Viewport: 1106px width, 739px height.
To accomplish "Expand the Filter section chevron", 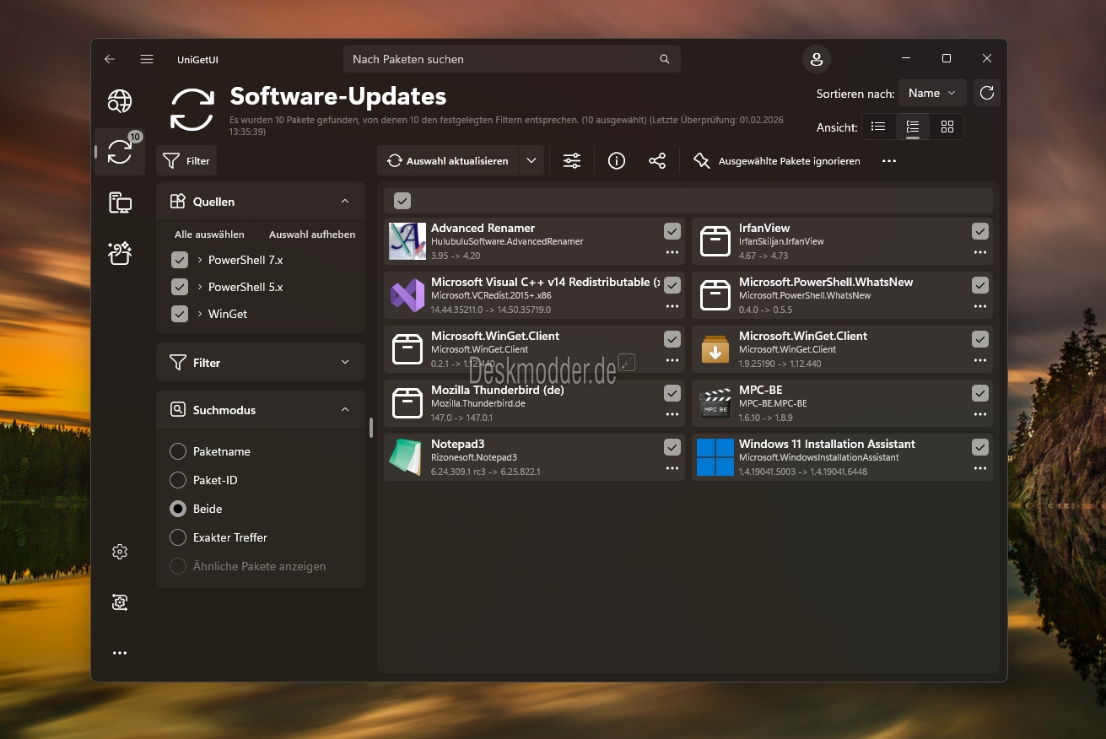I will pos(344,363).
